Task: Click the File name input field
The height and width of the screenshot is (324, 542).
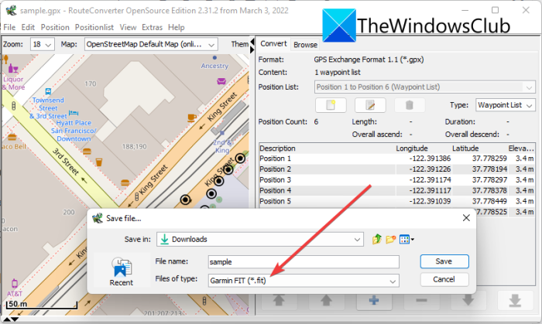Action: click(x=304, y=262)
